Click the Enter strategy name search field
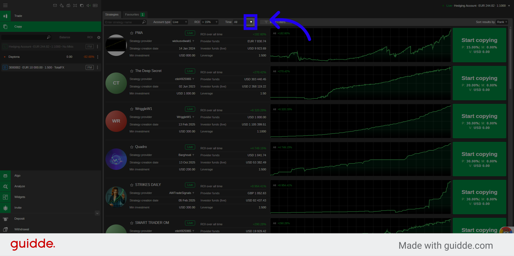Viewport: 514px width, 256px height. pyautogui.click(x=123, y=22)
